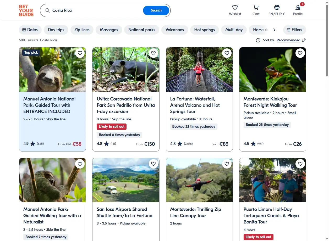Open the Filters button
329x241 pixels.
pos(294,30)
